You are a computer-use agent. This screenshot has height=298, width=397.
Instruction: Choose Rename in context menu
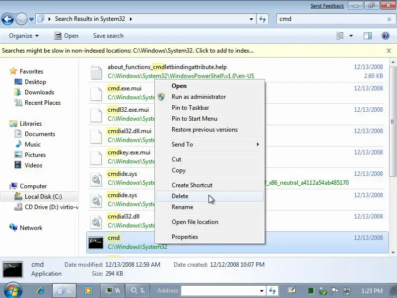coord(209,207)
